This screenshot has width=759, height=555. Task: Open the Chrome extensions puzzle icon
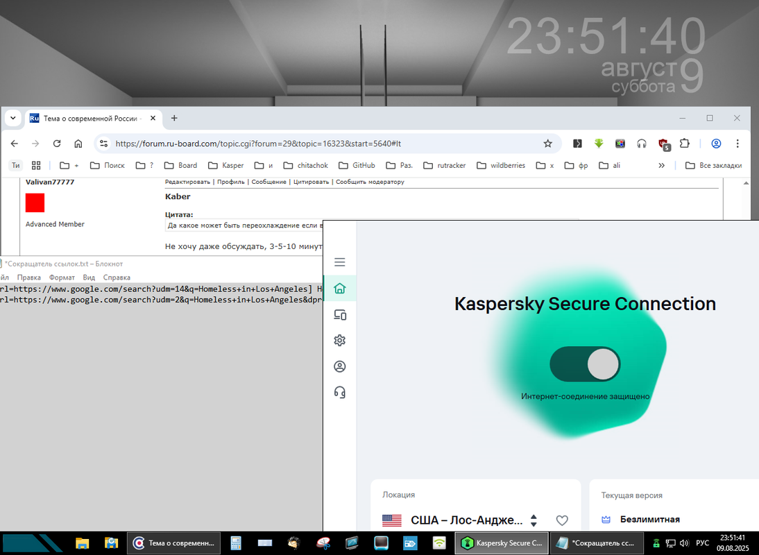[685, 143]
